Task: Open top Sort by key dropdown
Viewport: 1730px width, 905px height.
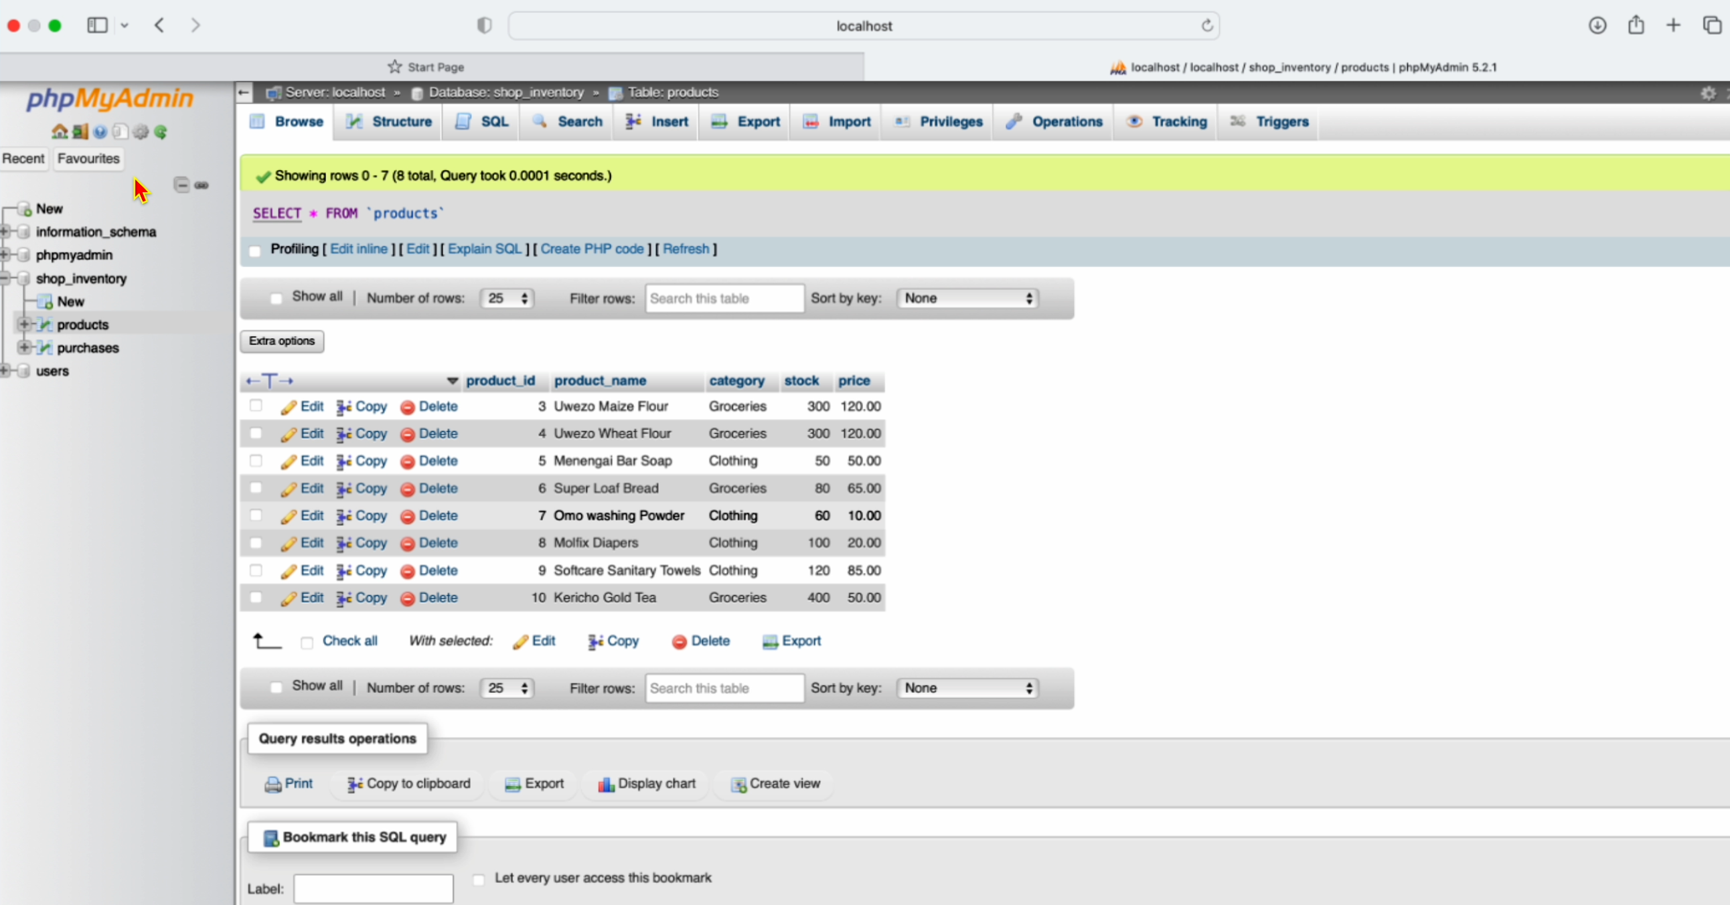Action: (x=967, y=298)
